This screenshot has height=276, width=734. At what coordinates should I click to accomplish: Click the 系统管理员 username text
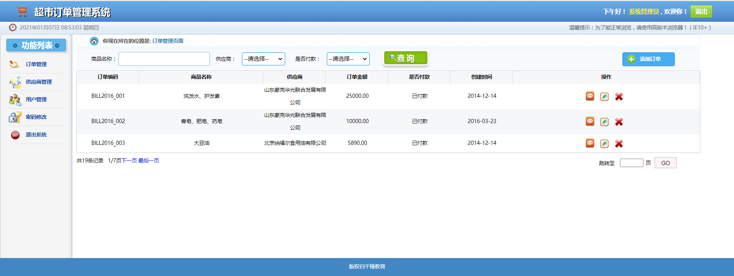coord(644,12)
